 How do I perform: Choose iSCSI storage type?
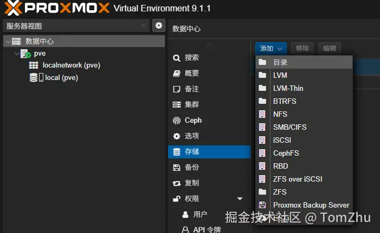pos(304,140)
